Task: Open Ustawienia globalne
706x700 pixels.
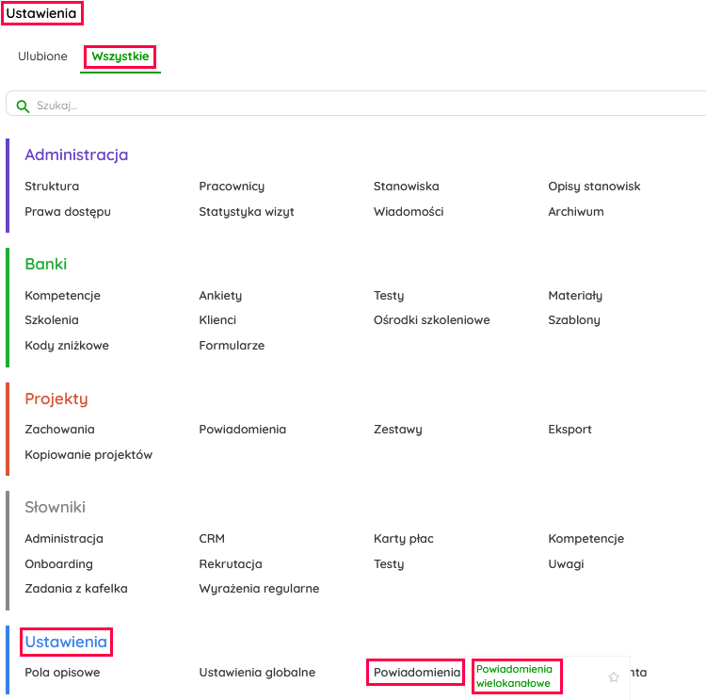Action: [x=257, y=673]
